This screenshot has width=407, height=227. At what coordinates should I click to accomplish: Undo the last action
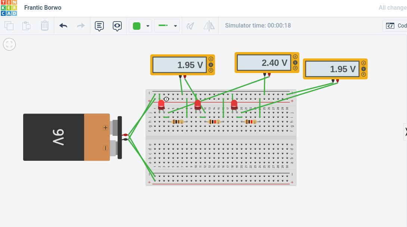pyautogui.click(x=63, y=26)
